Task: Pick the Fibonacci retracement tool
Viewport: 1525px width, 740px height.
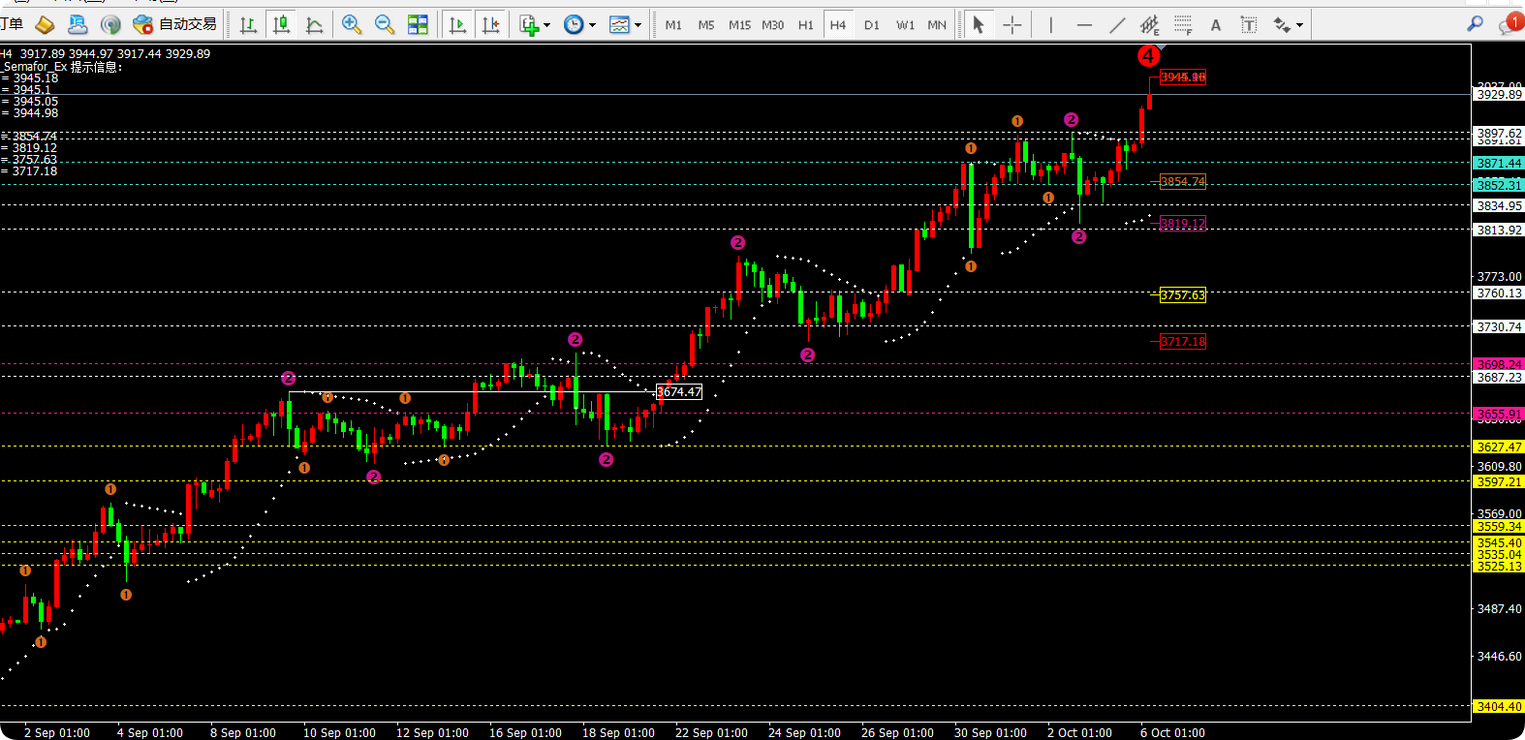Action: tap(1183, 24)
